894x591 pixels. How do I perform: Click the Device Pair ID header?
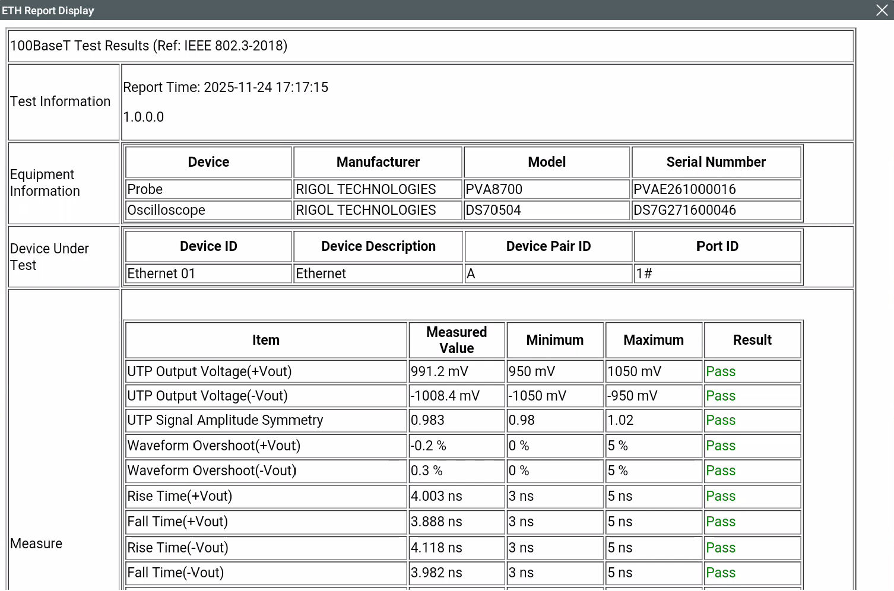pyautogui.click(x=549, y=246)
